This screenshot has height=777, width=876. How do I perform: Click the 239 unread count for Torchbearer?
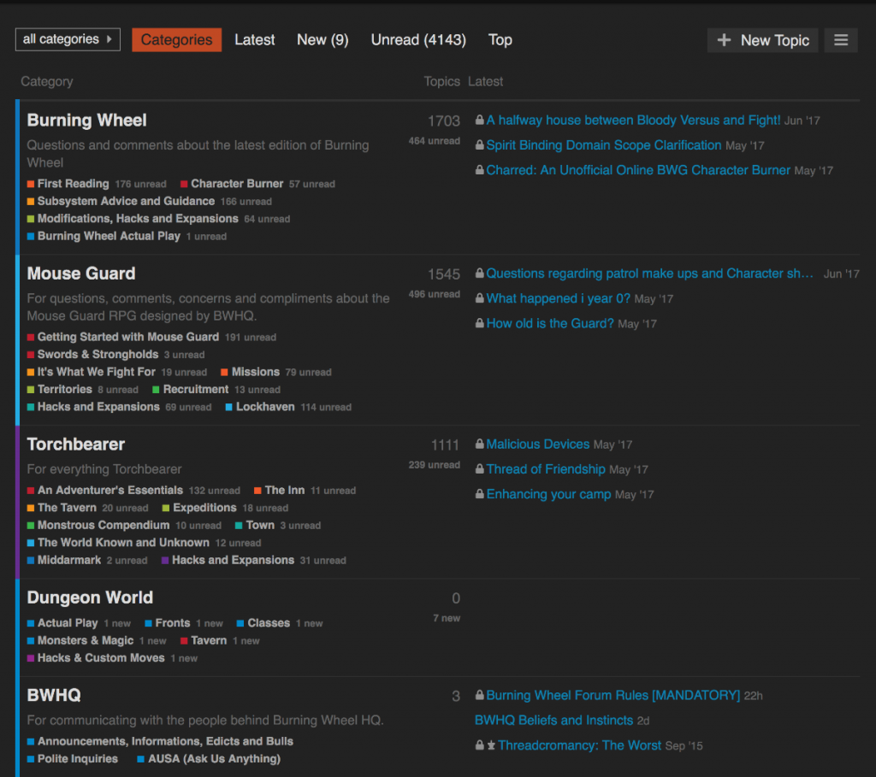(x=434, y=465)
